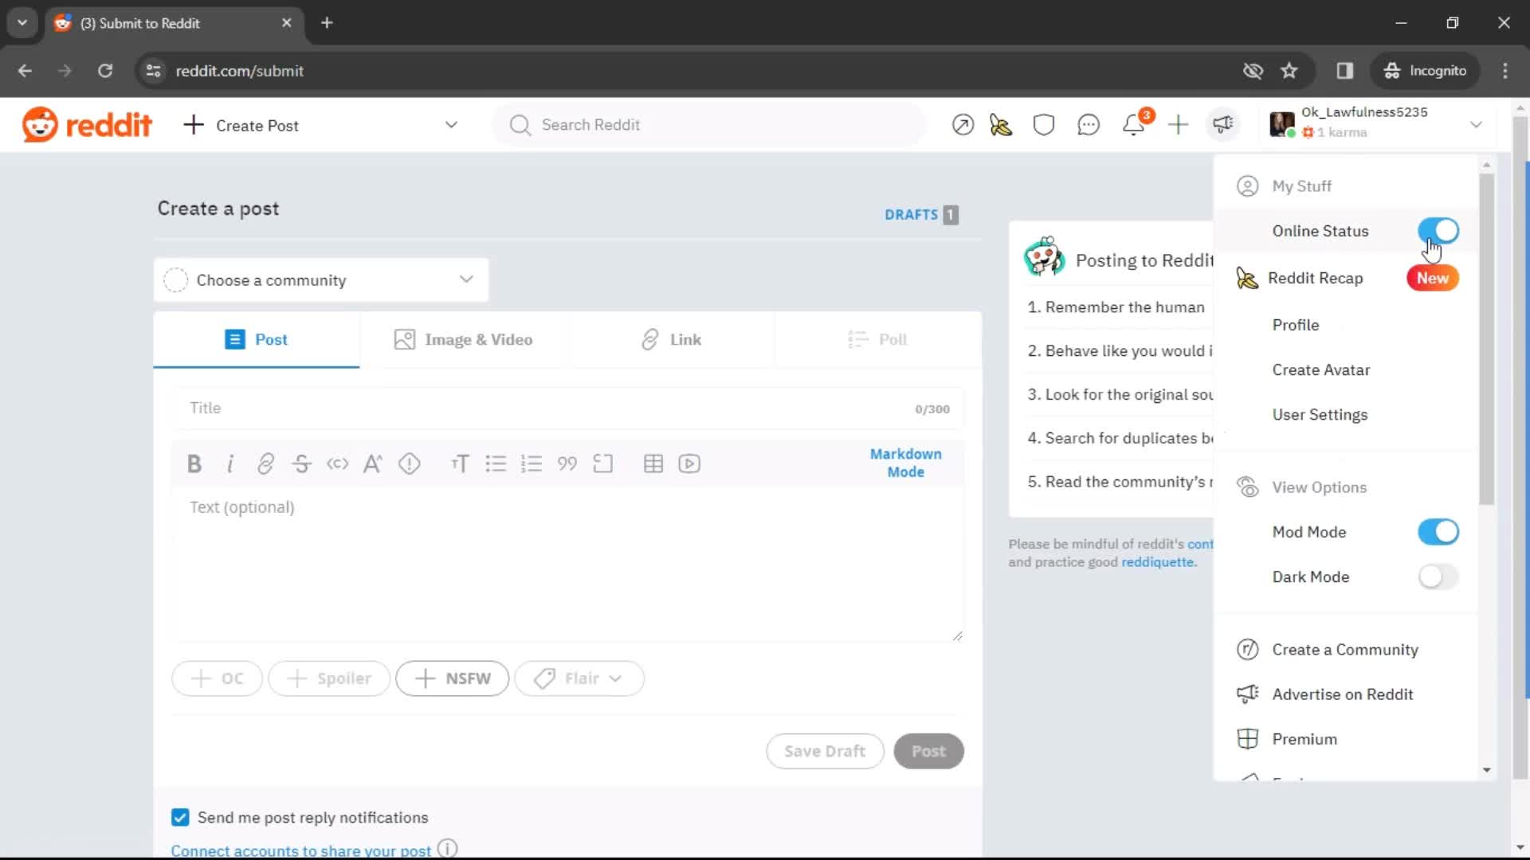Click the Bulleted list icon
This screenshot has height=860, width=1530.
496,463
